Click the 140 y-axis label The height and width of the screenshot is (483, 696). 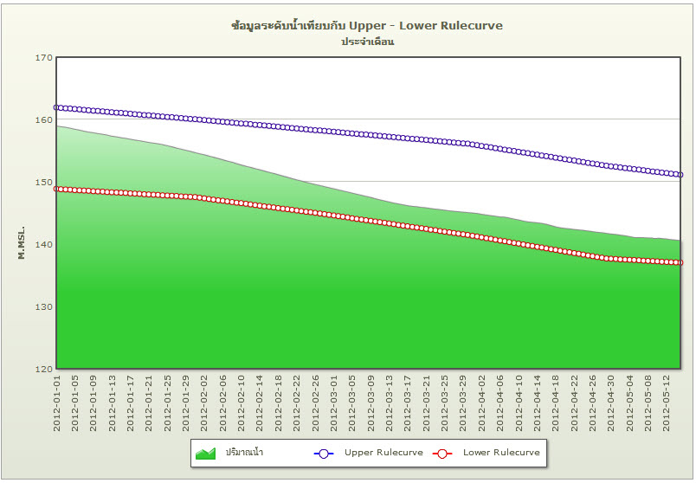click(44, 245)
